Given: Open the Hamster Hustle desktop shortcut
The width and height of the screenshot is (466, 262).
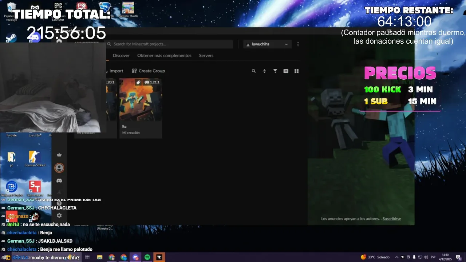Looking at the screenshot, I should (128, 9).
